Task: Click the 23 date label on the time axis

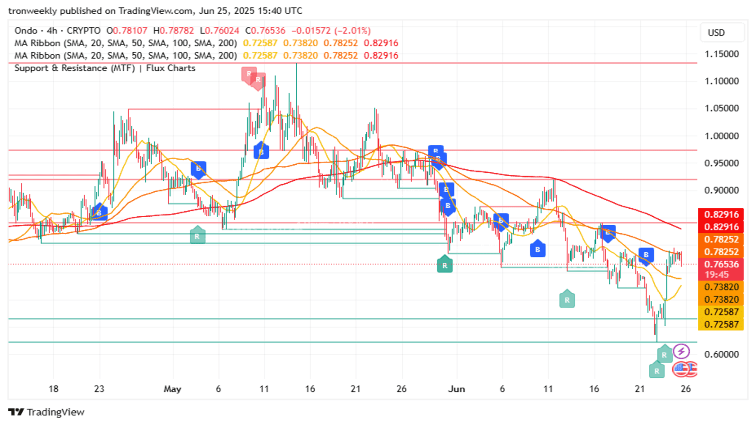Action: coord(99,389)
